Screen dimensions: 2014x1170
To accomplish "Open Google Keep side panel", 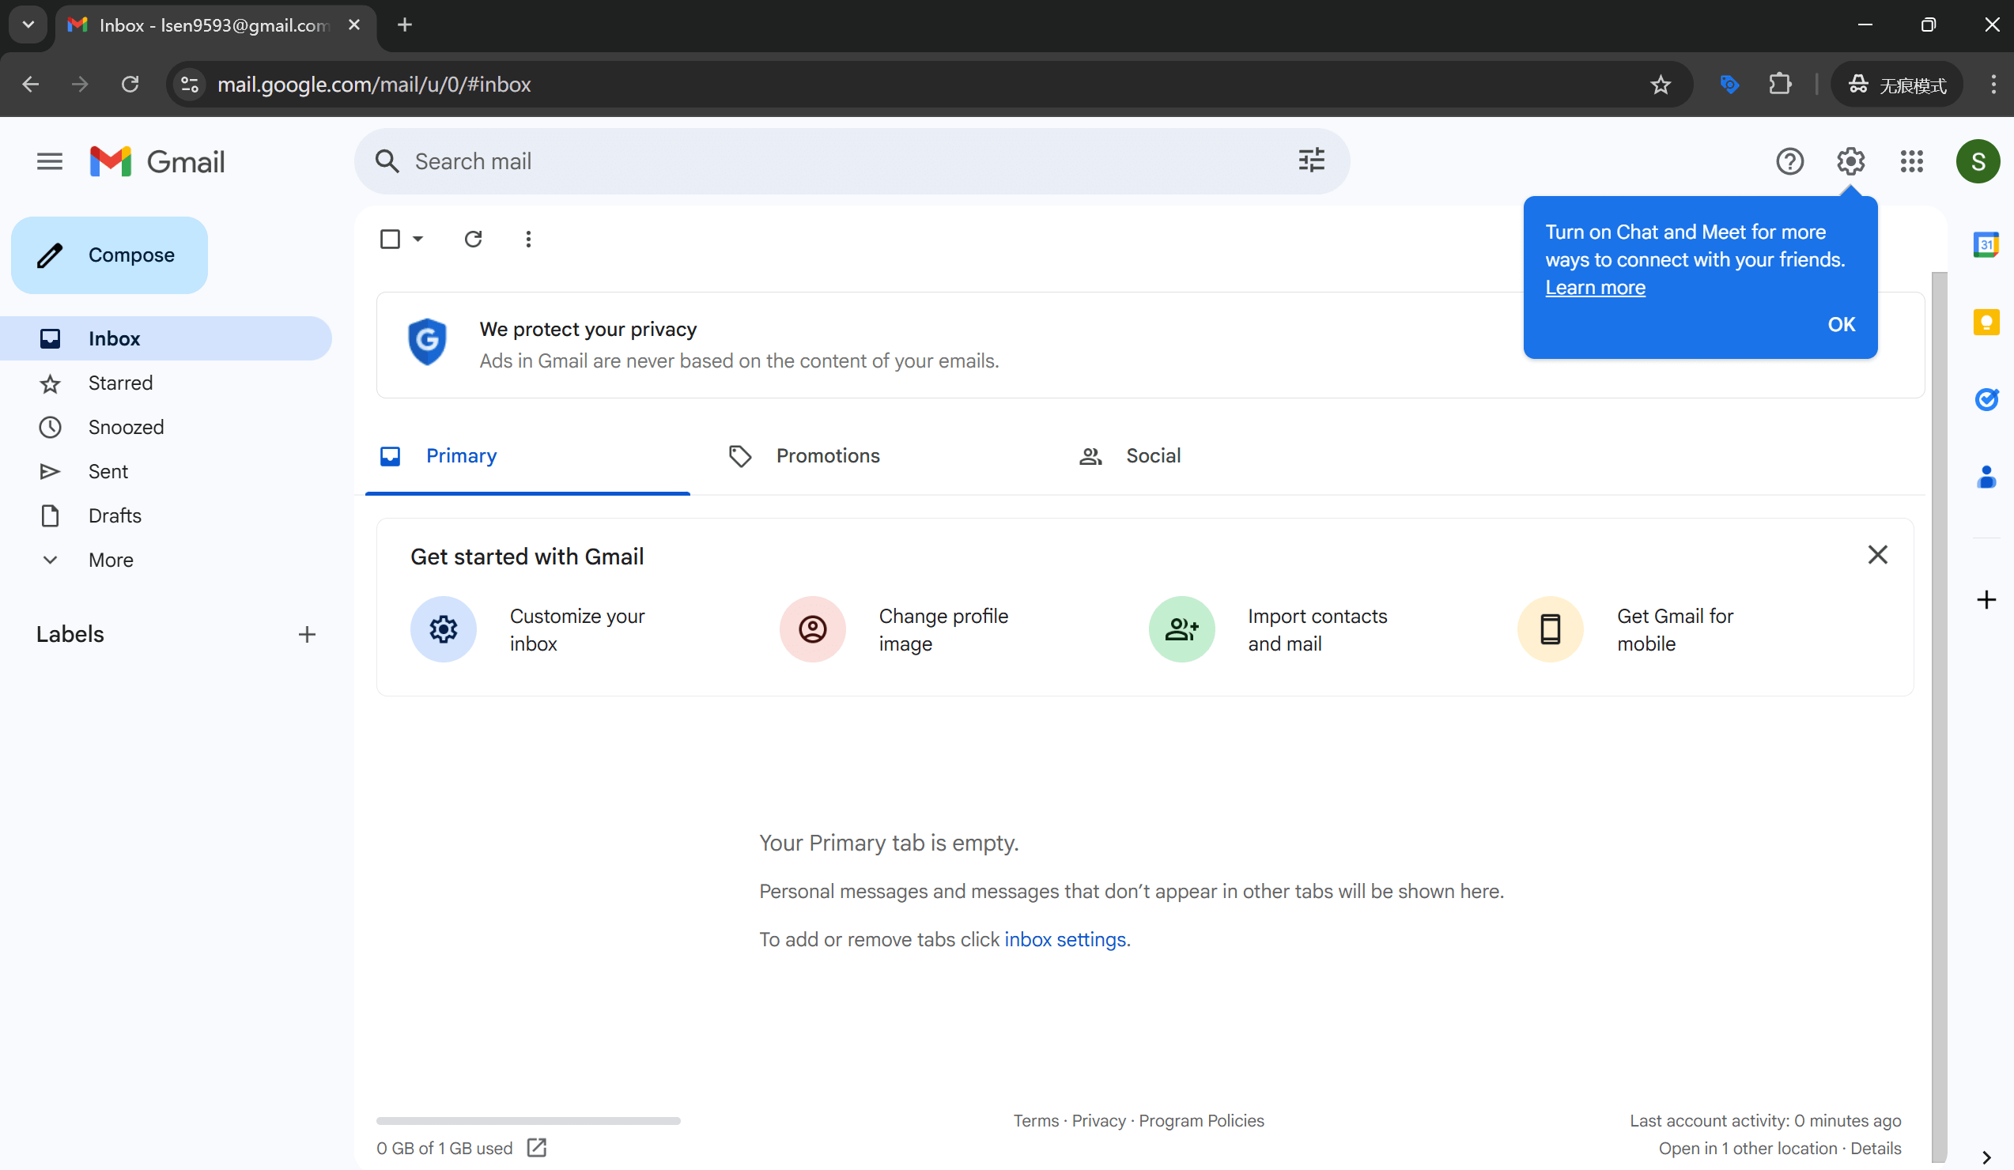I will (x=1988, y=322).
